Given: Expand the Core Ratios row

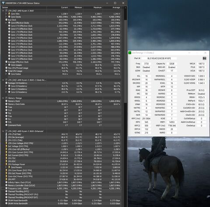Looking at the screenshot, I should pyautogui.click(x=6, y=74).
